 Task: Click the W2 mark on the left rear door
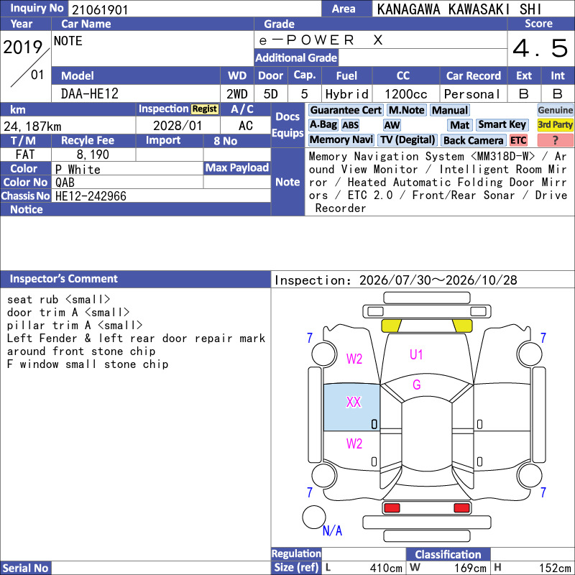click(x=354, y=443)
